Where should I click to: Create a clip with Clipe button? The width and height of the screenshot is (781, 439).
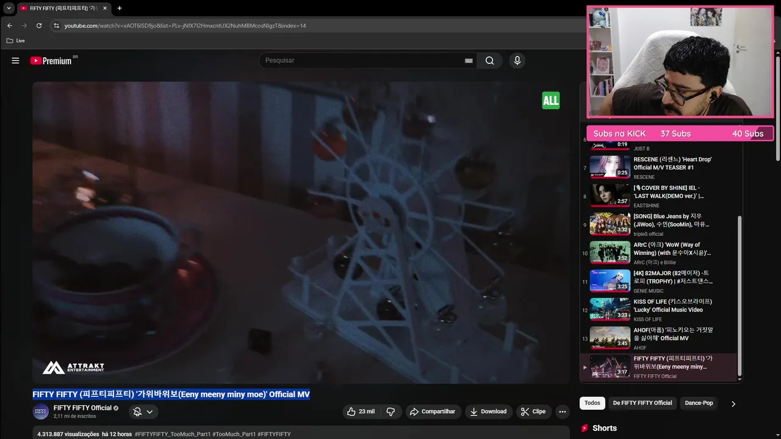click(533, 412)
